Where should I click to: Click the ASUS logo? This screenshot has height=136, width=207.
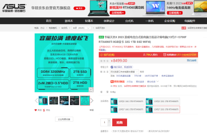14,8
